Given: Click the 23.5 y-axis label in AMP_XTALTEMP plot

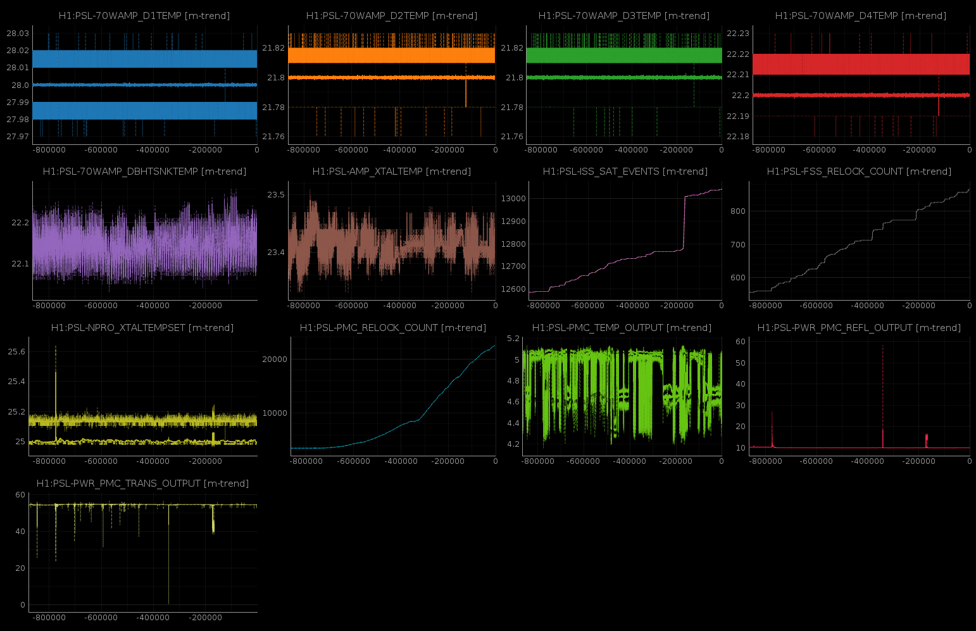Looking at the screenshot, I should tap(276, 195).
